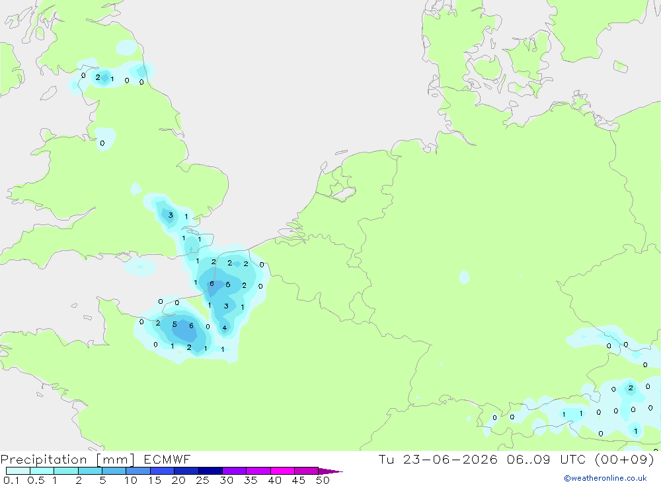The height and width of the screenshot is (484, 661).
Task: Select the 20–25 mm legend color swatch
Action: [x=186, y=471]
